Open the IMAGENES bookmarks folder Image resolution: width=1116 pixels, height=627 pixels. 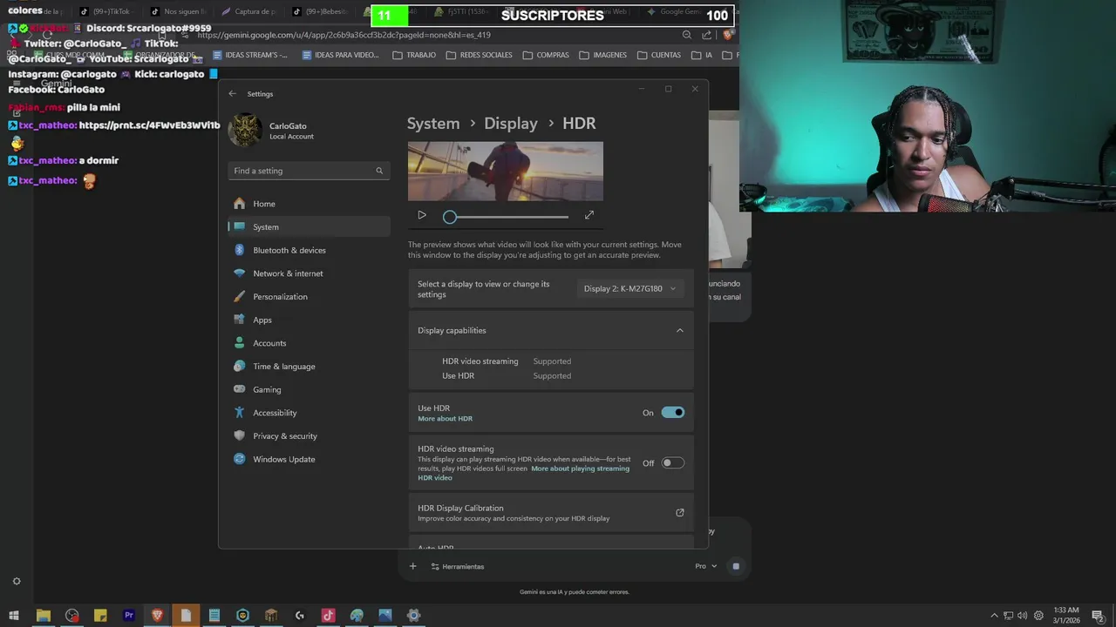[x=602, y=55]
